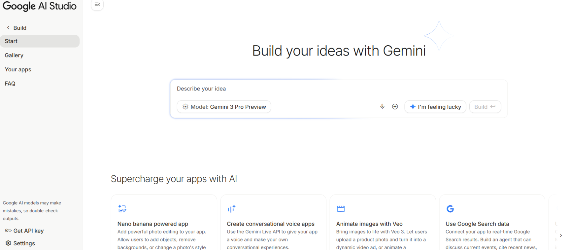Click the Build submit button

point(485,107)
